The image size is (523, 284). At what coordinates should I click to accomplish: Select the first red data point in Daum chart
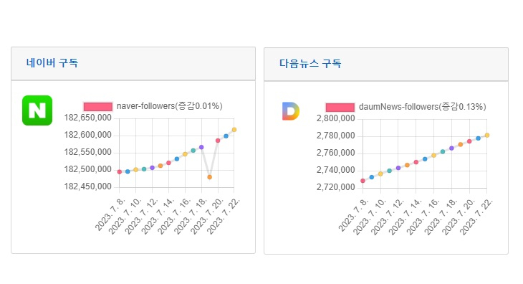tap(363, 181)
